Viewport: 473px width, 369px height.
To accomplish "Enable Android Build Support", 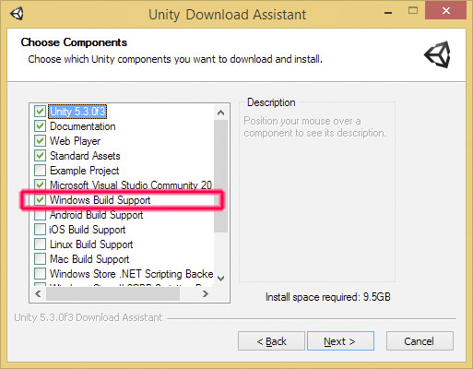I will click(40, 215).
